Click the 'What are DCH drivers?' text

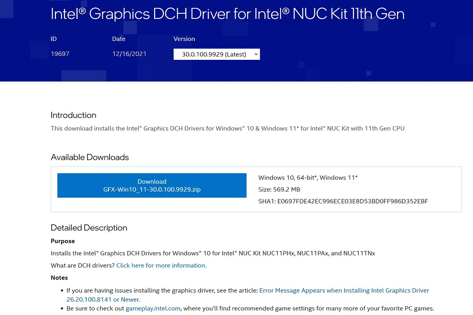(83, 265)
